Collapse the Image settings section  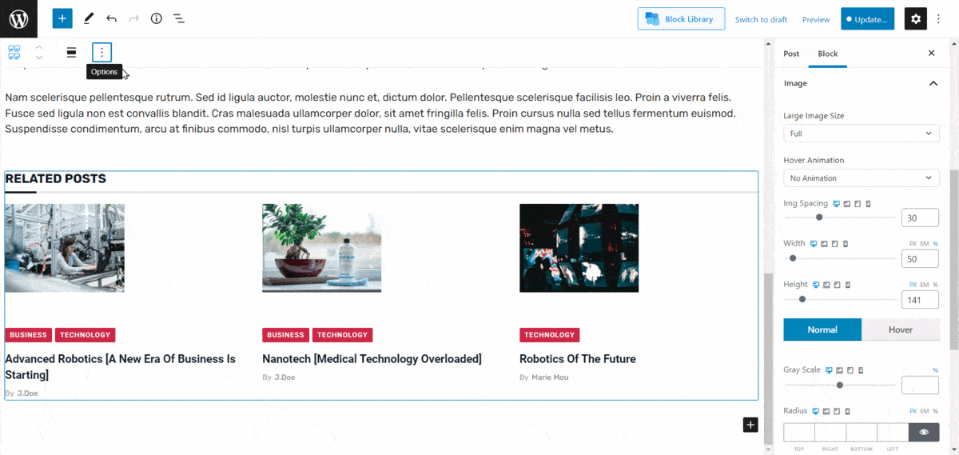933,83
